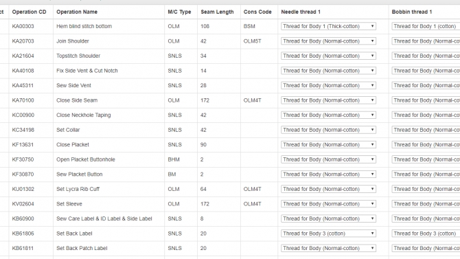
Task: Click the BHM machine type cell
Action: [174, 159]
